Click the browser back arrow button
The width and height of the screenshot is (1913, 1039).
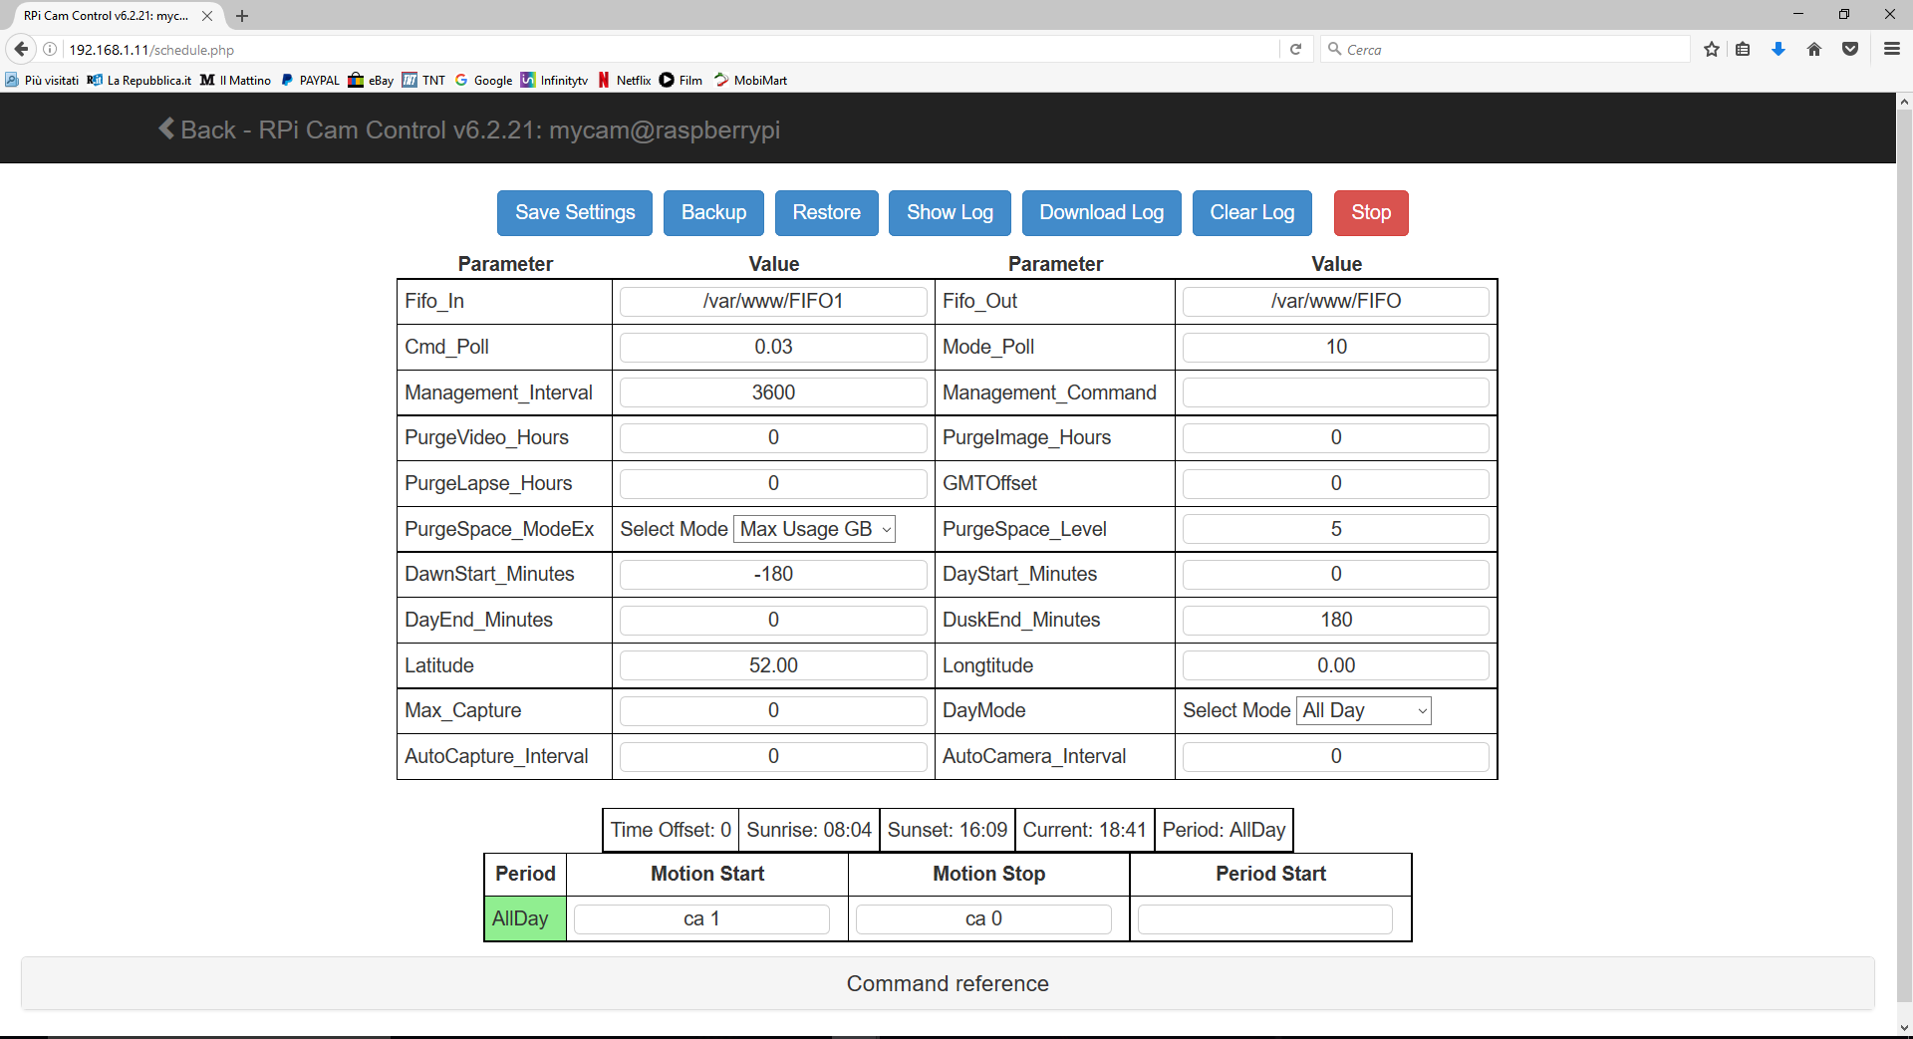pyautogui.click(x=21, y=49)
